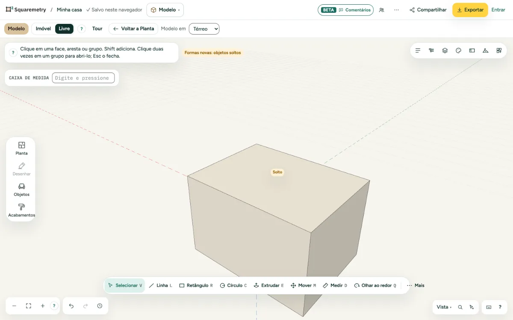Open the Térreo floor dropdown
Image resolution: width=513 pixels, height=320 pixels.
point(204,29)
